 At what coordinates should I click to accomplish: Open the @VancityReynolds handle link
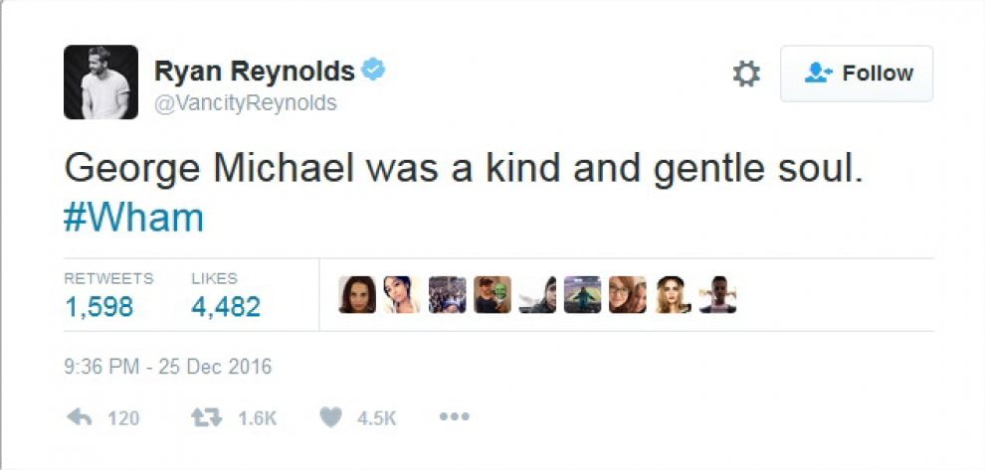click(x=246, y=103)
